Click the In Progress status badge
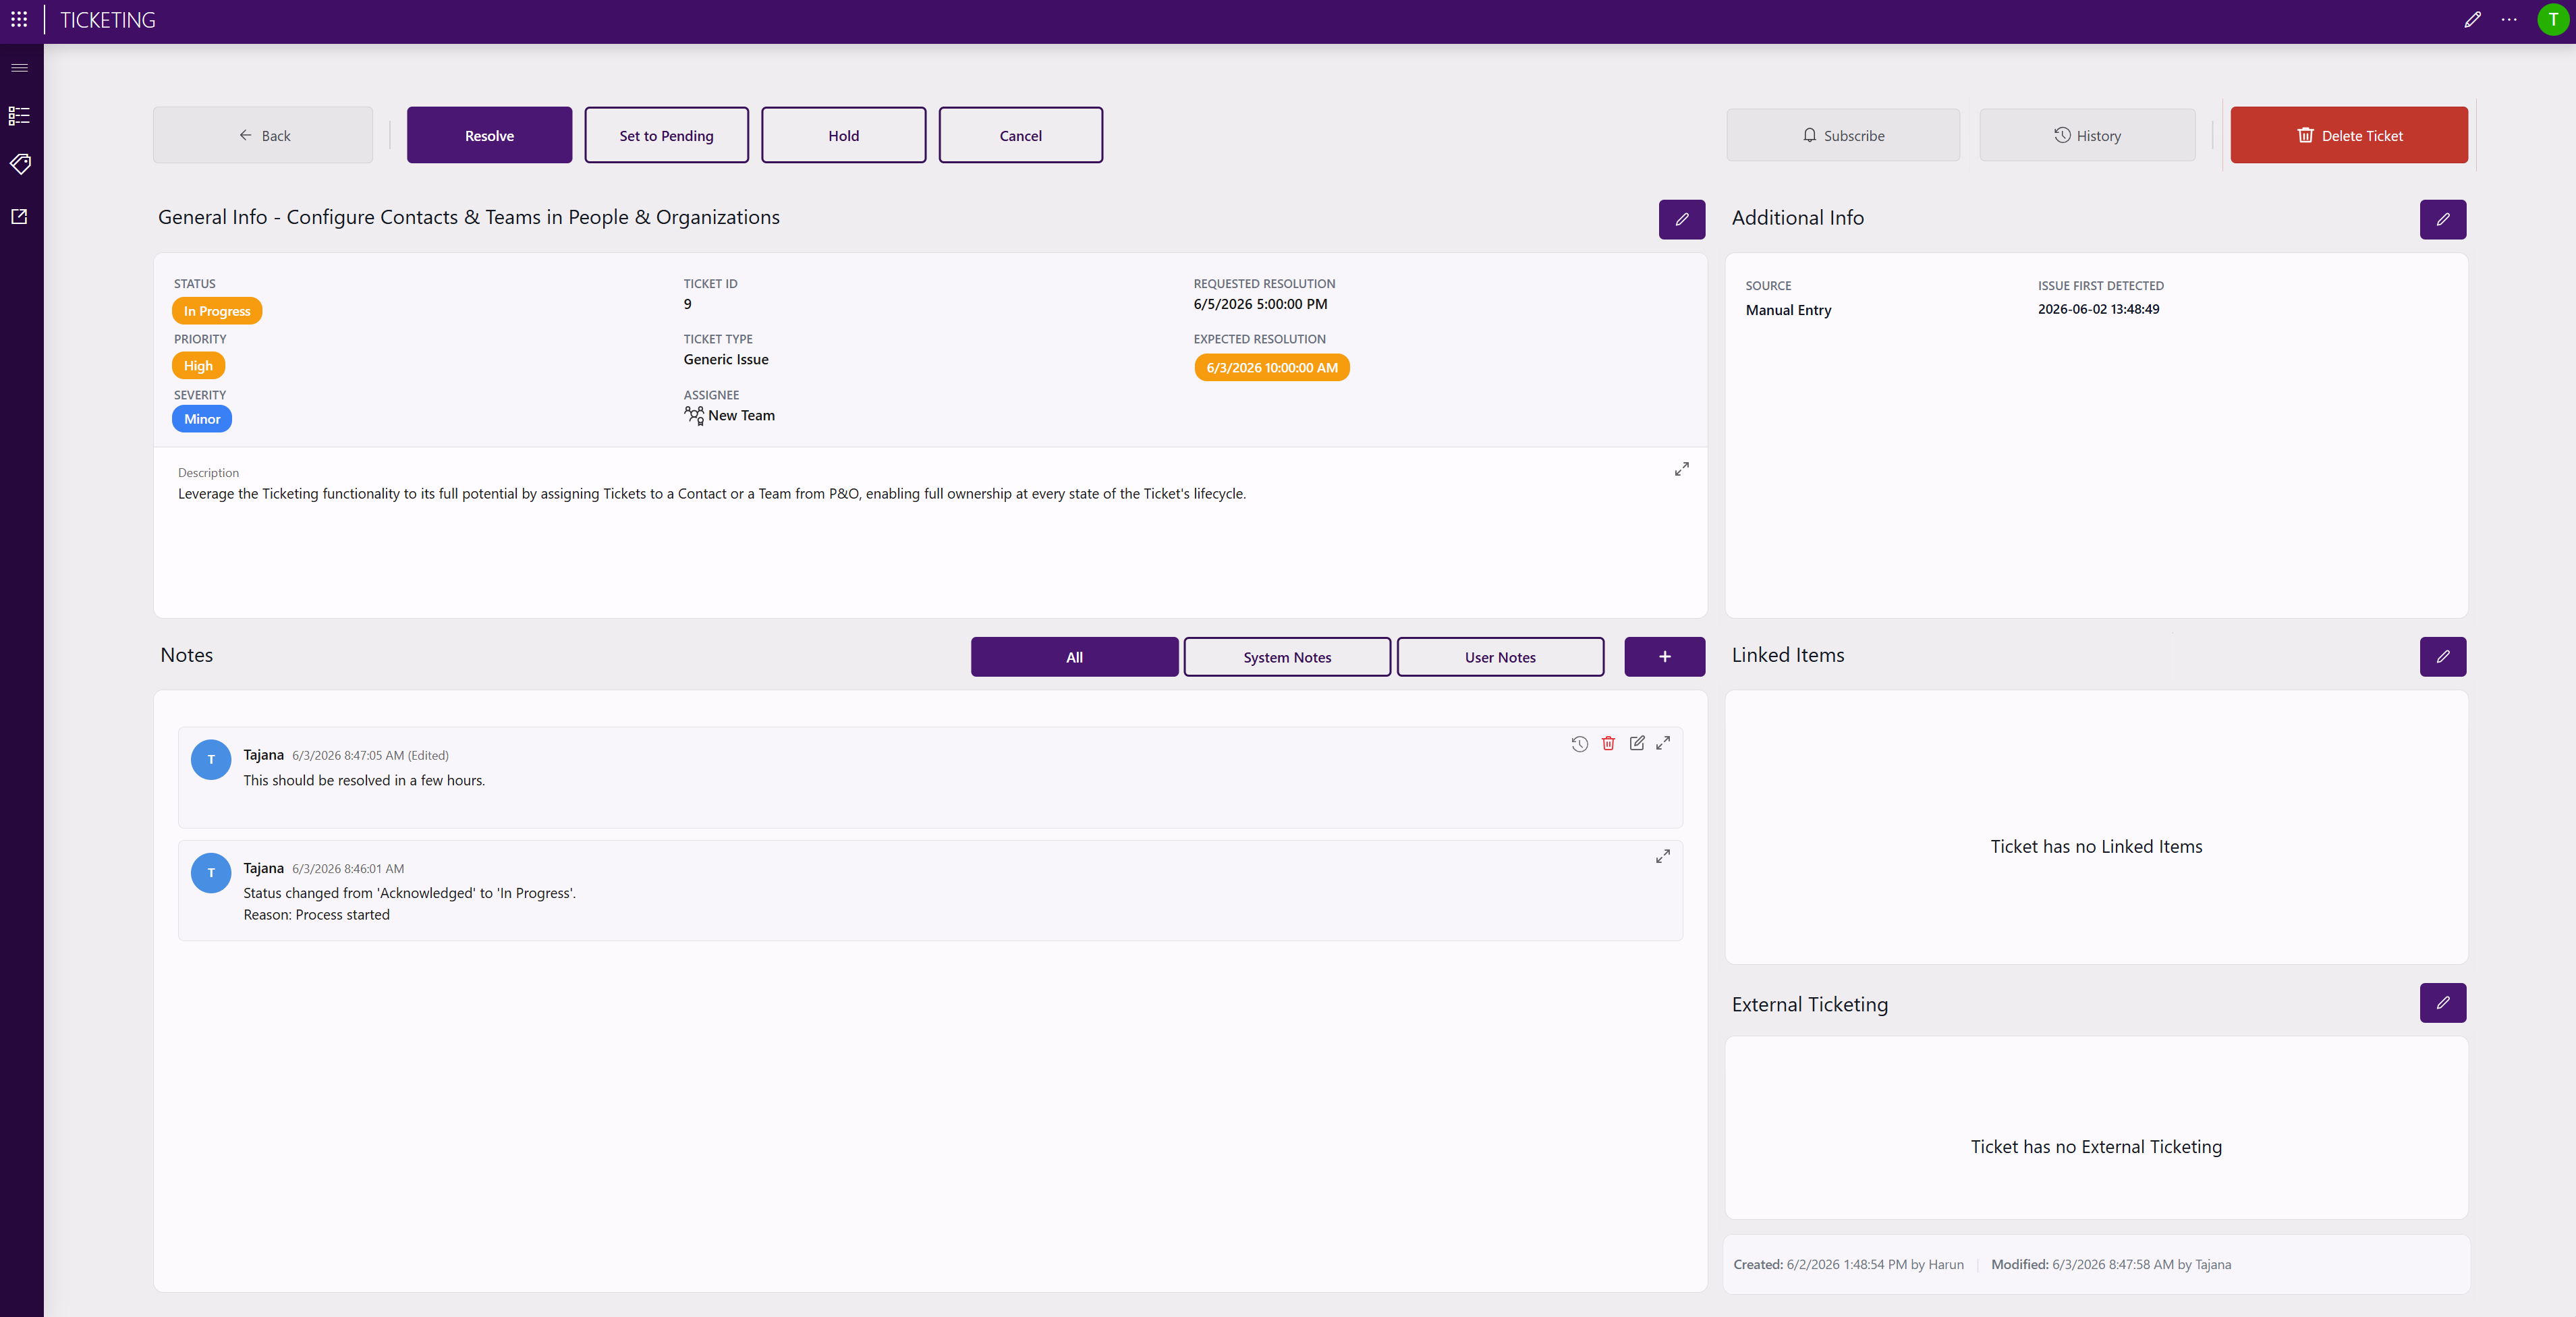This screenshot has height=1317, width=2576. [217, 311]
